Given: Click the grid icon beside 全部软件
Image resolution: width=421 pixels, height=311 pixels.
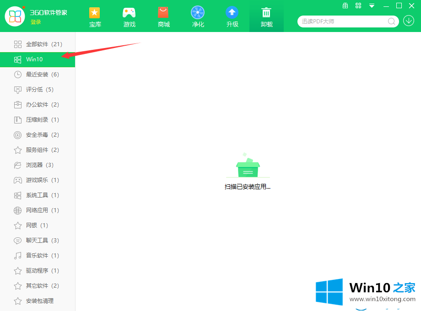Looking at the screenshot, I should point(18,44).
